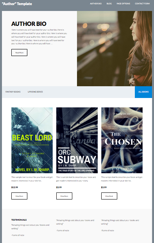Viewport: 154px width, 243px height.
Task: Click the AUTHOR BIO heading
Action: [29, 24]
